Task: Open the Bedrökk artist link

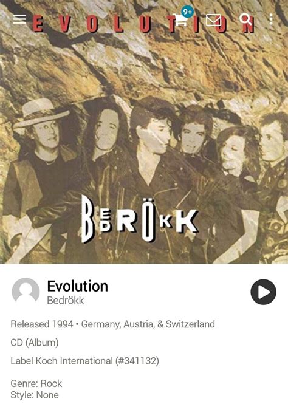Action: coord(66,300)
